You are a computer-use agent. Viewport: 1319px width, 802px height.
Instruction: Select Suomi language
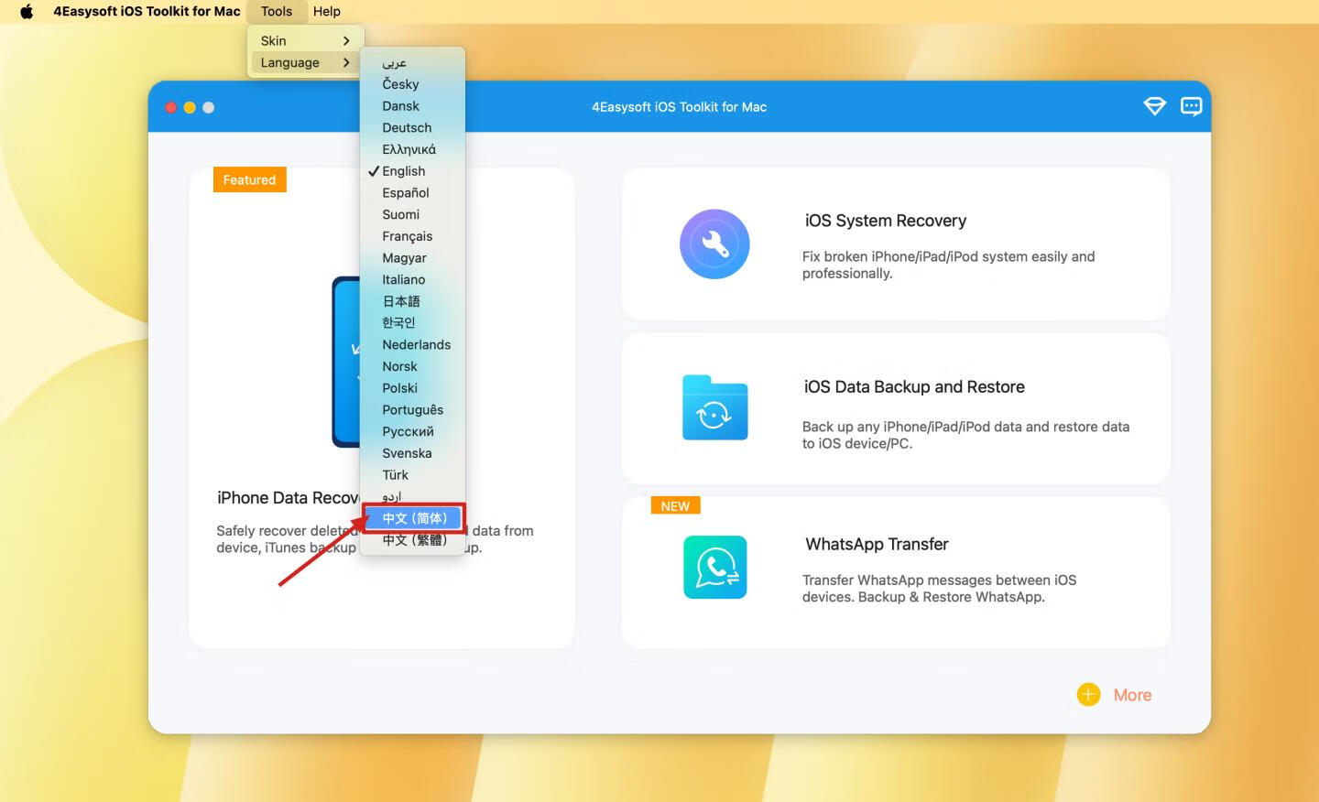[412, 214]
